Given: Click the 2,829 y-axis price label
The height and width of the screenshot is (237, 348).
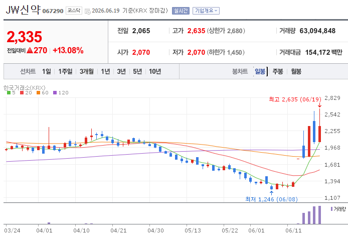Looking at the screenshot, I should (x=332, y=98).
